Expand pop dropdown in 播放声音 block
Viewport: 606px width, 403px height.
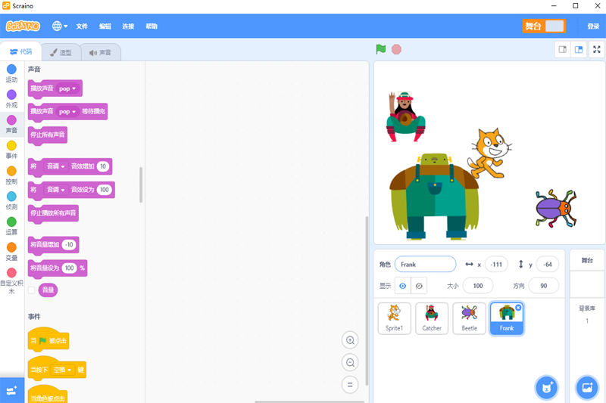(x=67, y=88)
